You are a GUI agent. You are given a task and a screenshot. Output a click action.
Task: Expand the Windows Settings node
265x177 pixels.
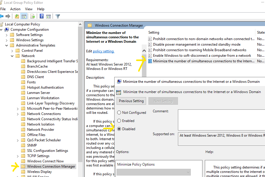click(x=7, y=40)
